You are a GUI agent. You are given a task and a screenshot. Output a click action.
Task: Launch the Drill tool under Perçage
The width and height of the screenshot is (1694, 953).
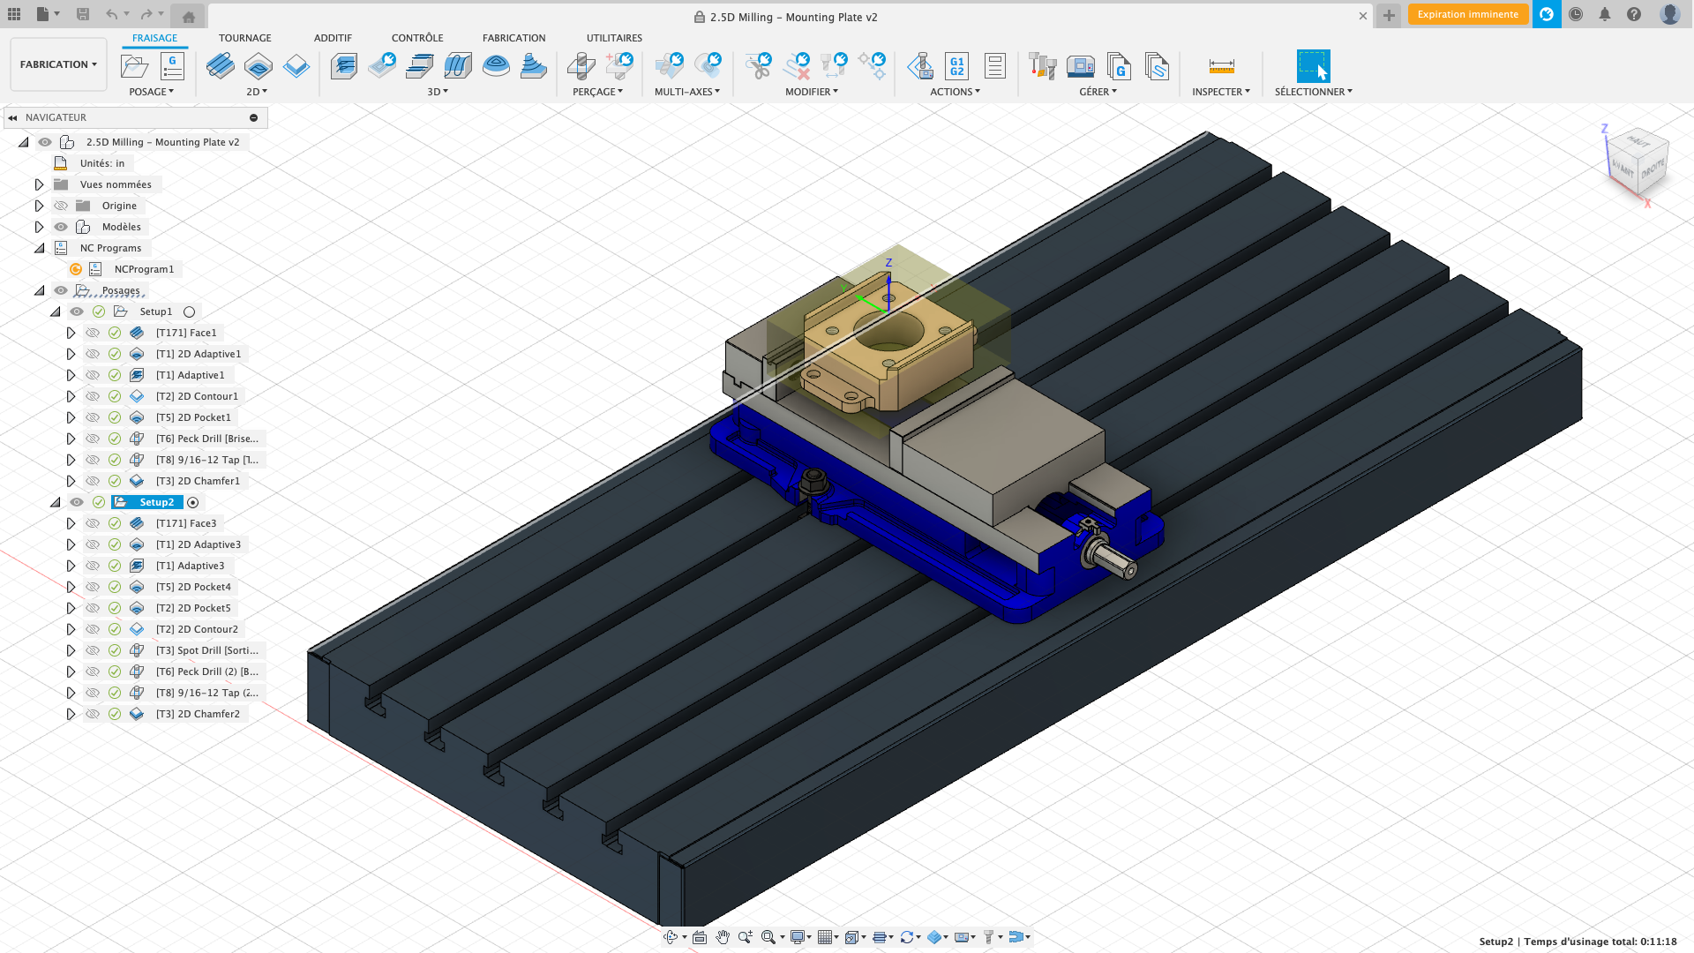[x=581, y=66]
